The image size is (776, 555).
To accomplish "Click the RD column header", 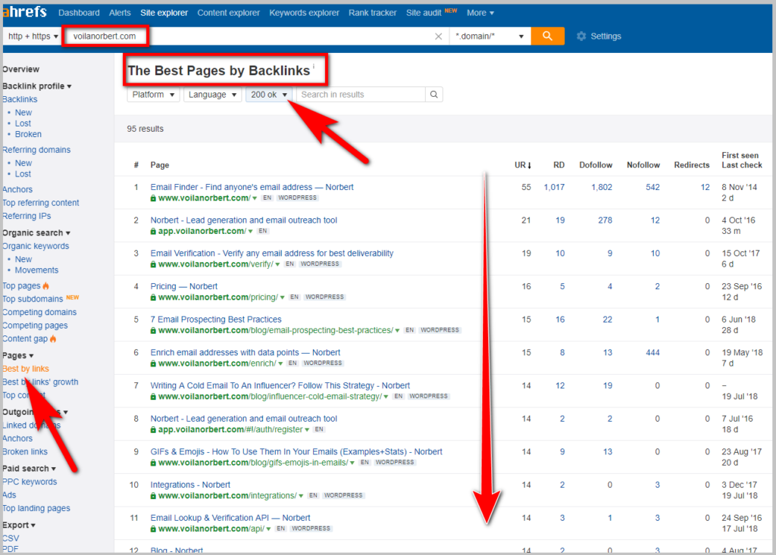I will pos(559,165).
